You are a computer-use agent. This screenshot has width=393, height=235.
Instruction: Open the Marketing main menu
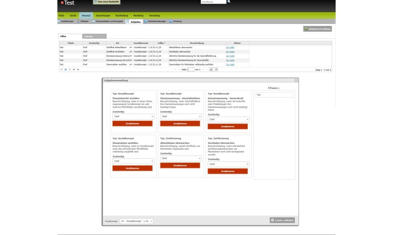pos(138,16)
